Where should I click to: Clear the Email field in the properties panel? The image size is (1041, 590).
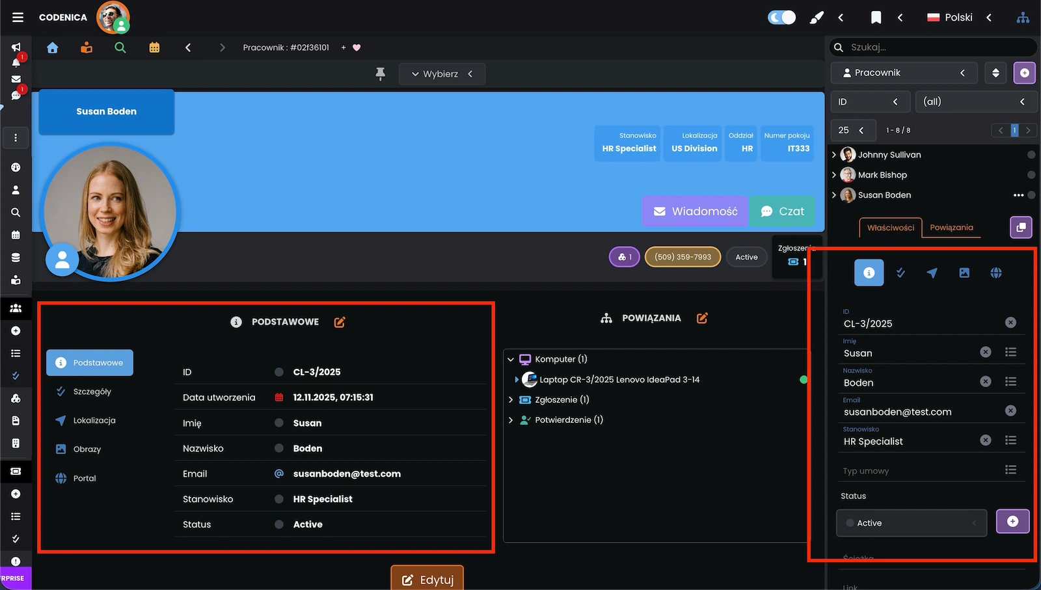(1010, 410)
